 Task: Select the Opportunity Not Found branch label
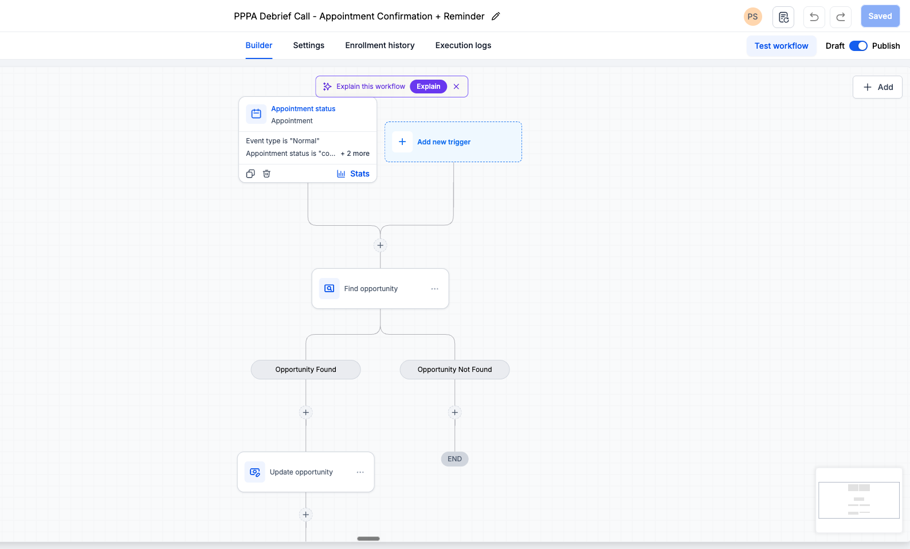point(455,370)
